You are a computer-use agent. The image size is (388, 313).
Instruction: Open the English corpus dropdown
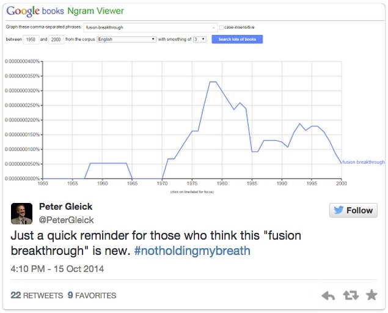click(x=126, y=39)
